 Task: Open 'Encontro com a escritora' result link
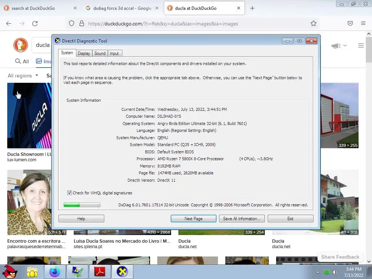36,241
